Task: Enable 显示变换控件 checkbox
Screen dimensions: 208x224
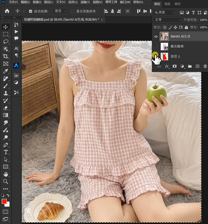Action: coord(73,11)
